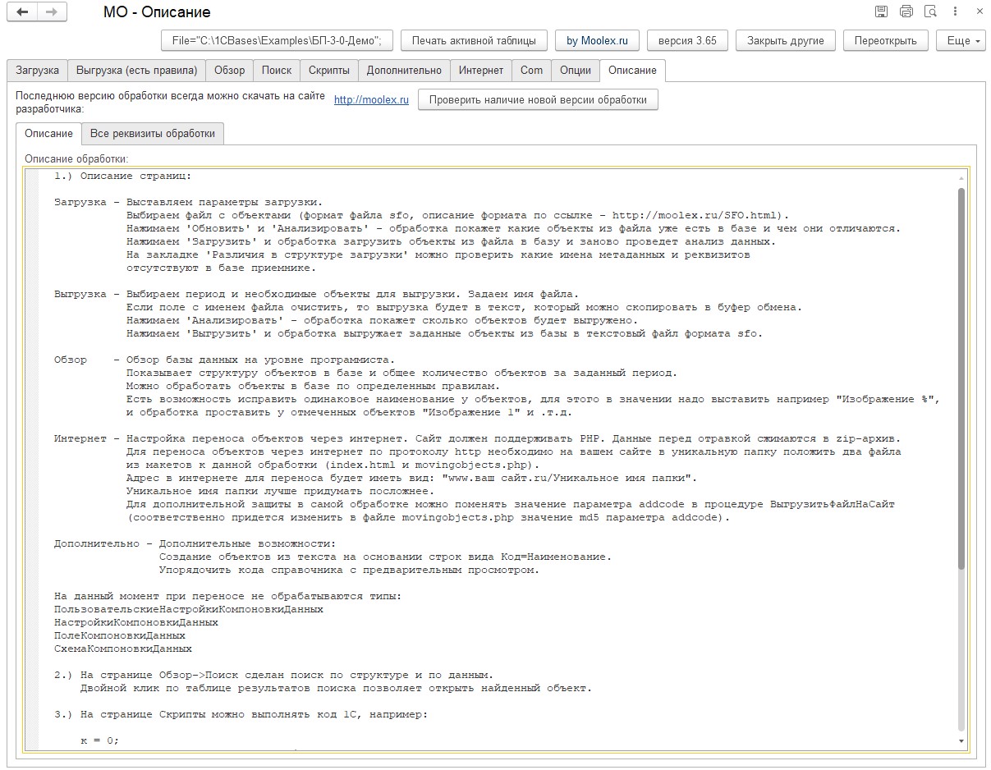
Task: Click line '2.) На странице Обзор->Поиск'
Action: tap(273, 675)
